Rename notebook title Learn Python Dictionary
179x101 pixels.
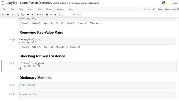(36, 3)
